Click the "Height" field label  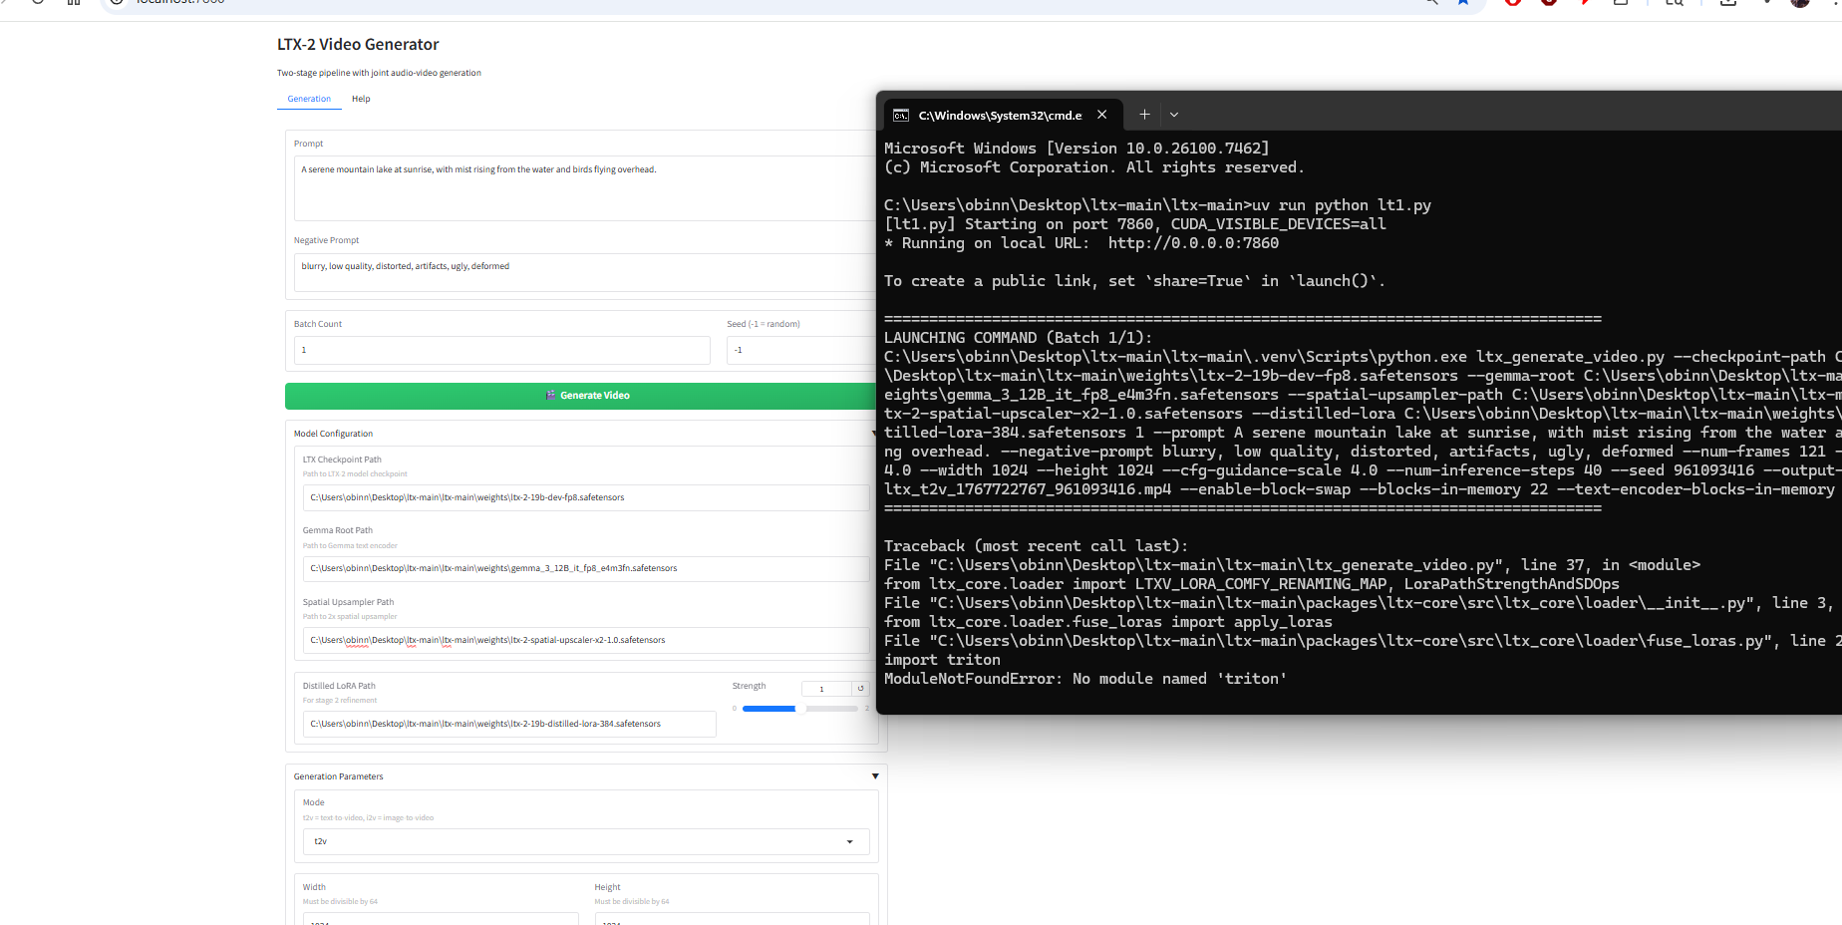(607, 887)
